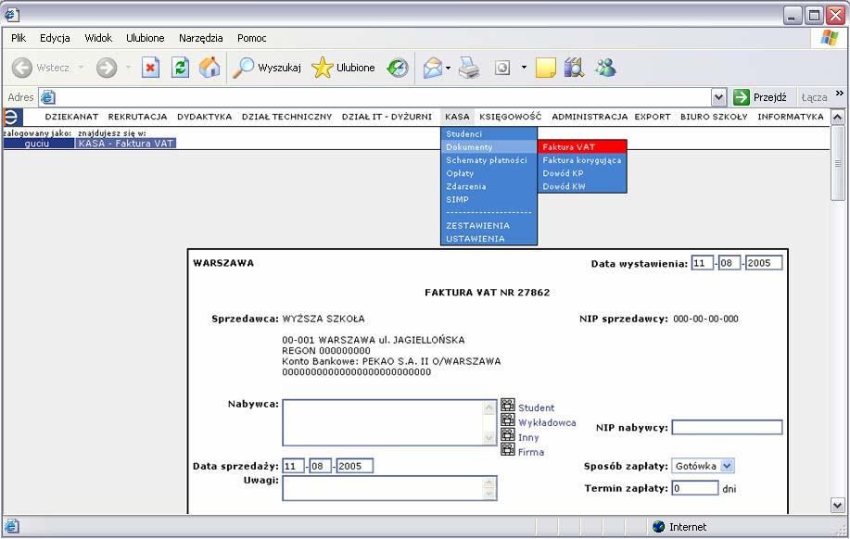Click the Data sprzedaży day field

point(293,466)
